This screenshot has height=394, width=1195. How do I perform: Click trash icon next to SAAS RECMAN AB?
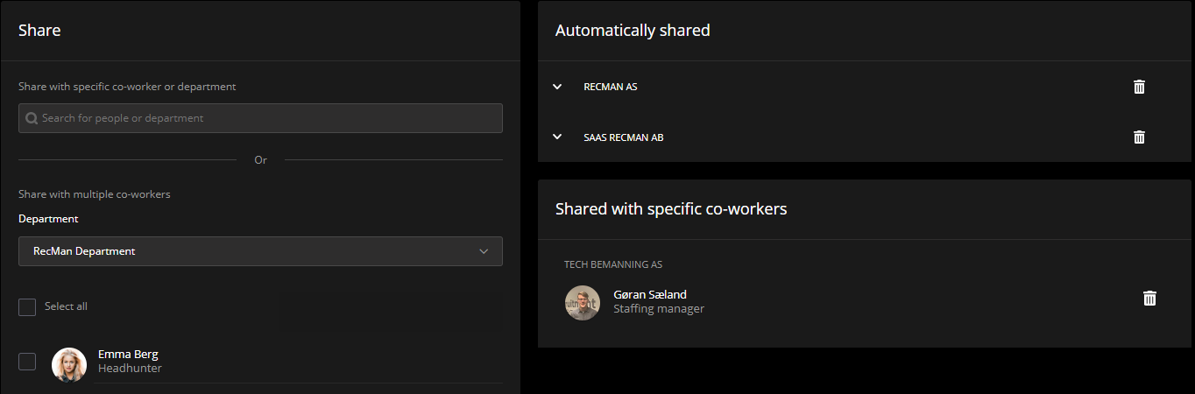(x=1139, y=137)
